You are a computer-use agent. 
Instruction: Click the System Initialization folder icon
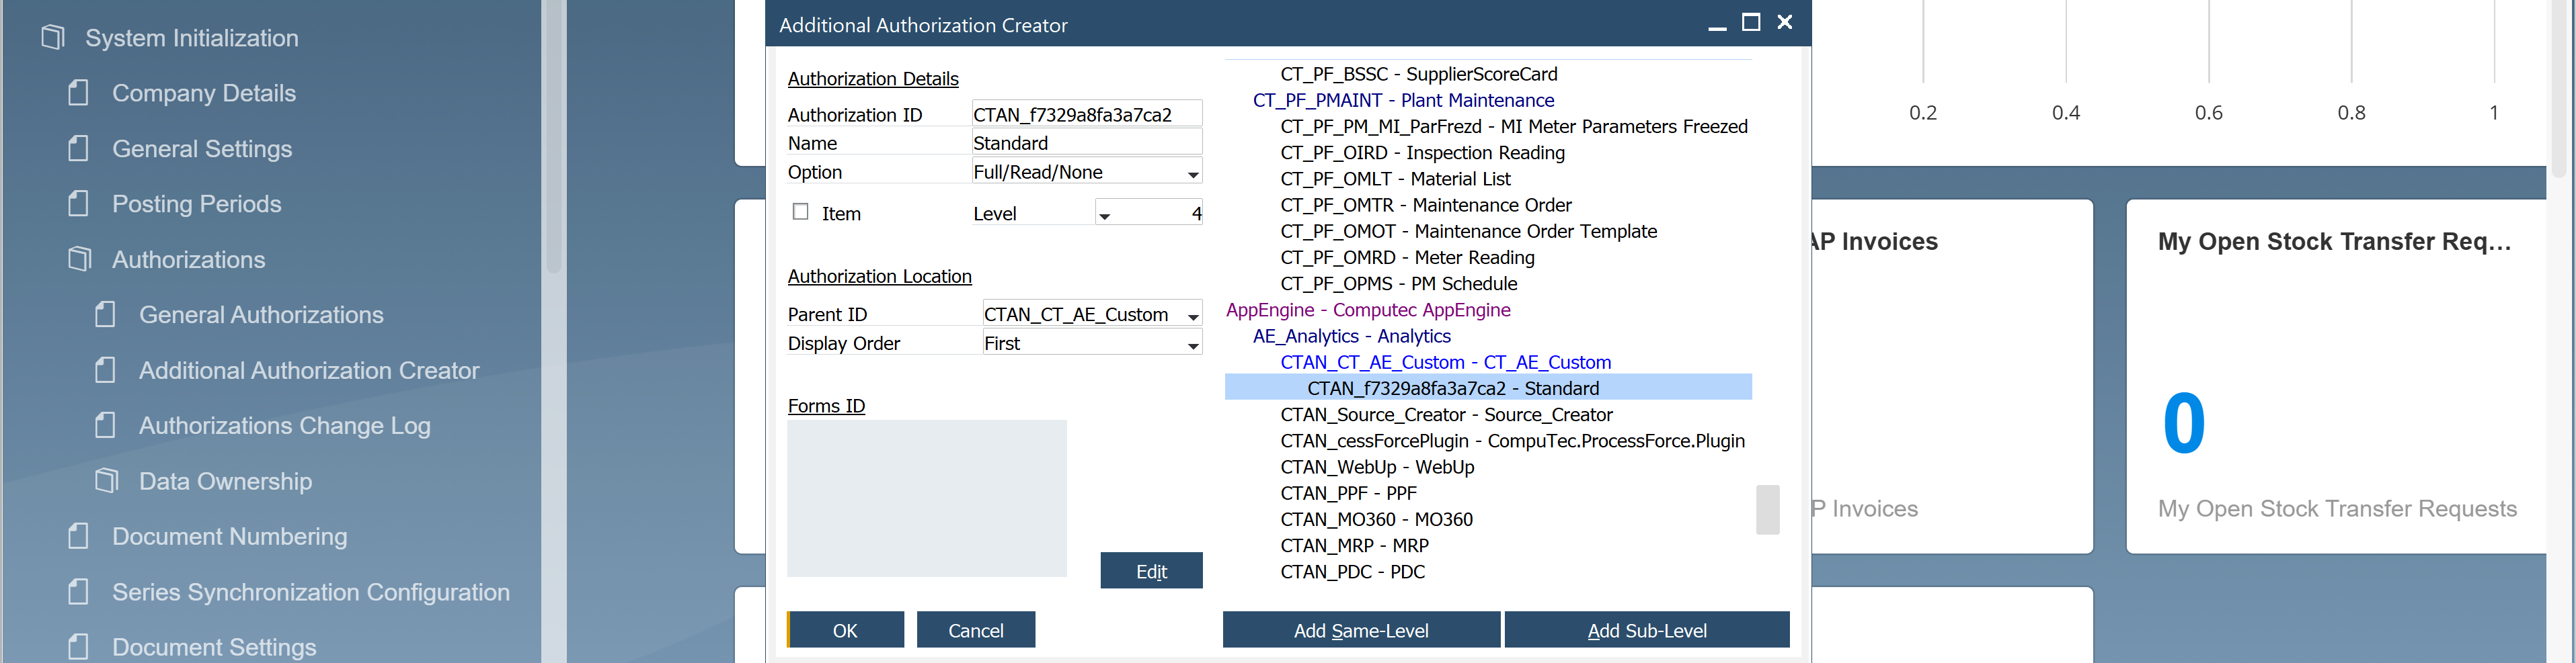[x=52, y=37]
